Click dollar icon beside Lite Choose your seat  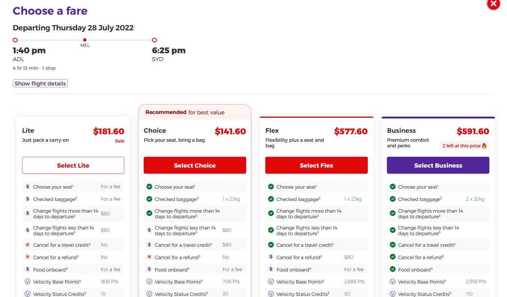27,187
